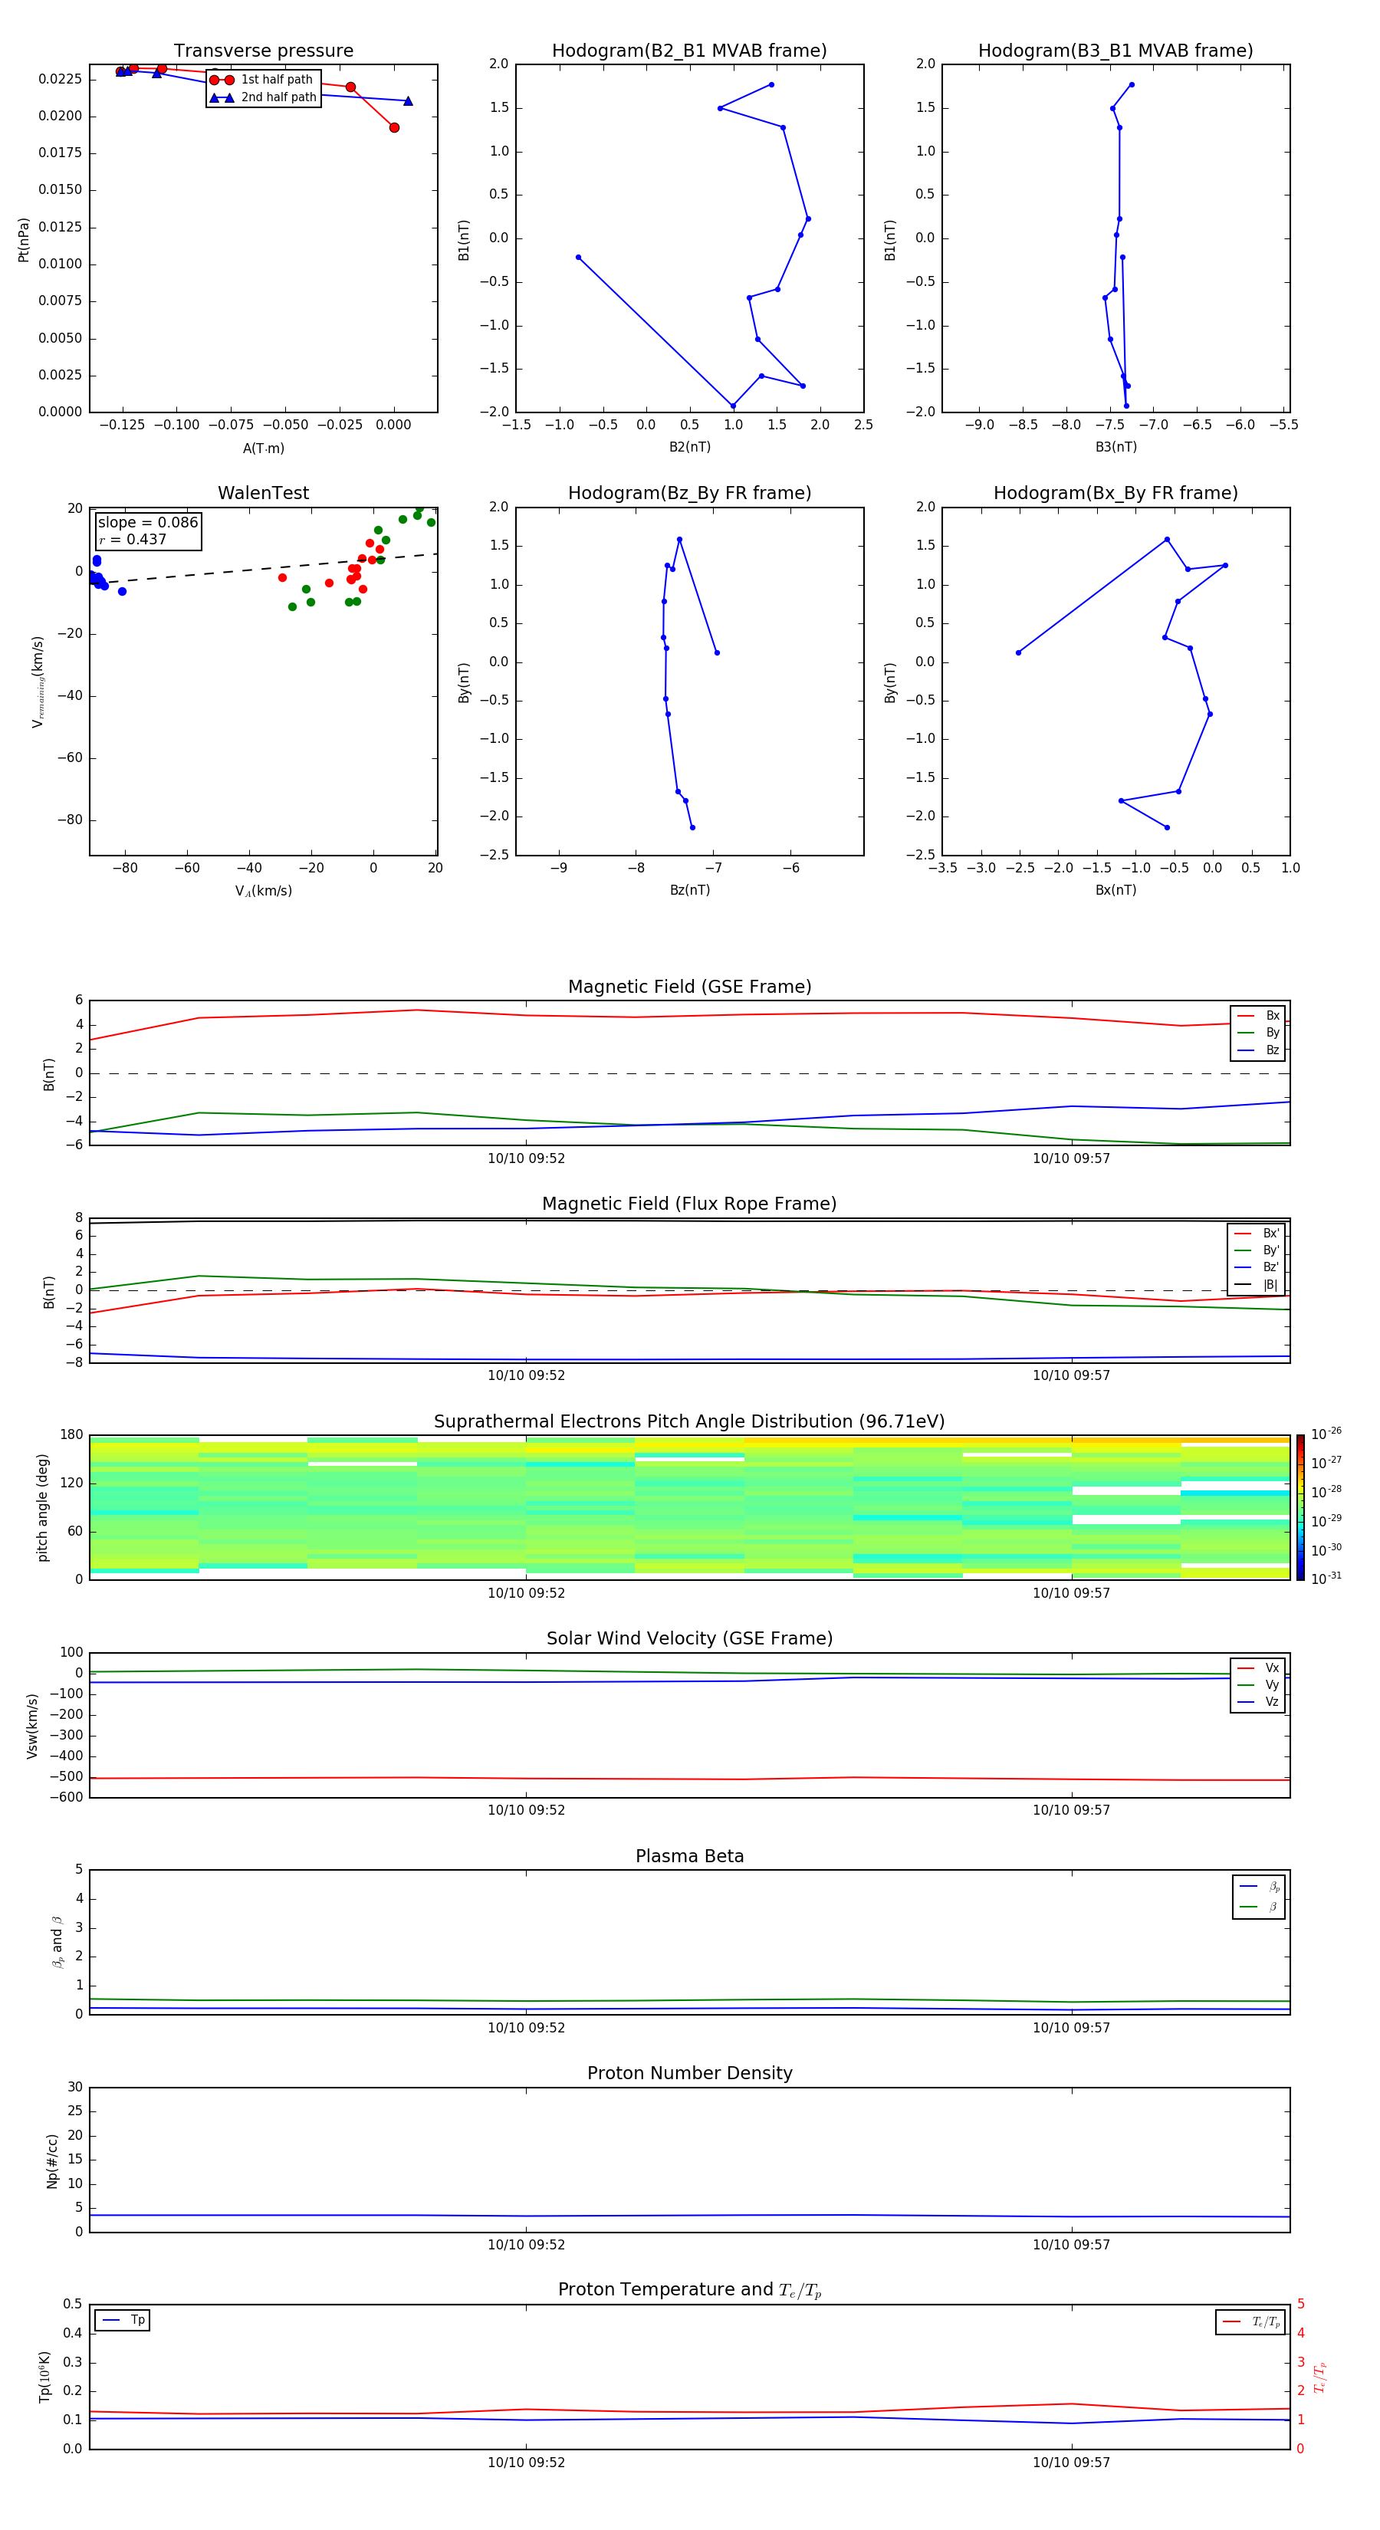This screenshot has width=1380, height=2530.
Task: Select 'Vy' in solar wind velocity legend
Action: coord(1258,1684)
